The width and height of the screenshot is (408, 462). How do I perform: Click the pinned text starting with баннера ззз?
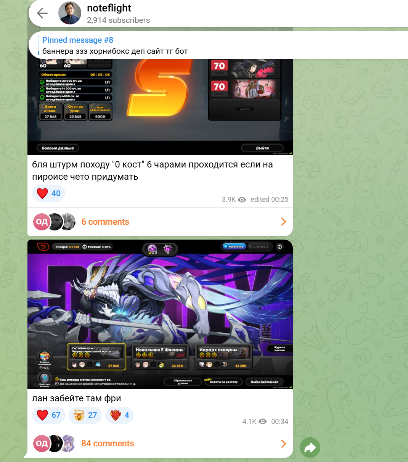115,51
